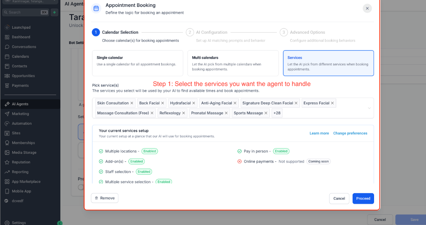Expand the +28 hidden services tag
The width and height of the screenshot is (426, 225).
(277, 113)
